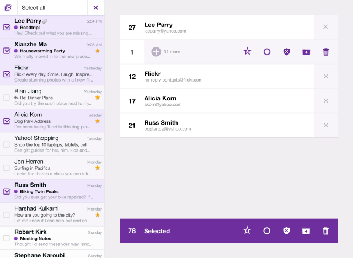
Task: Mark single-message group row as unread
Action: [267, 52]
